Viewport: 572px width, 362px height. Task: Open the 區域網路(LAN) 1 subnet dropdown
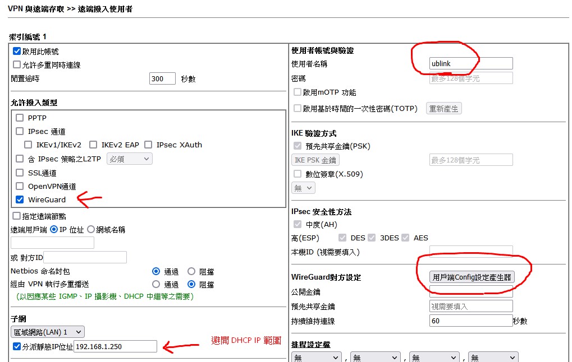pos(48,332)
